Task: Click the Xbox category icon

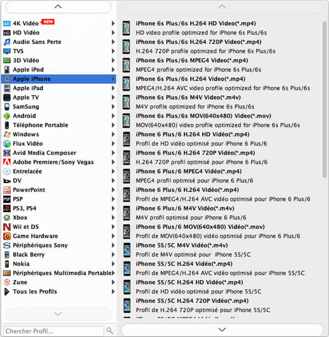Action: 7,218
